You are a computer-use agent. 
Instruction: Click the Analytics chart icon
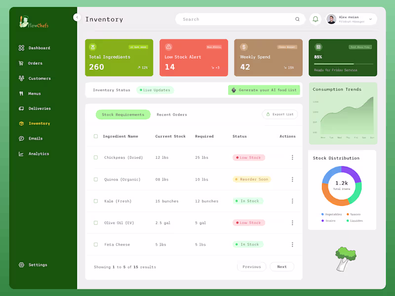point(21,154)
